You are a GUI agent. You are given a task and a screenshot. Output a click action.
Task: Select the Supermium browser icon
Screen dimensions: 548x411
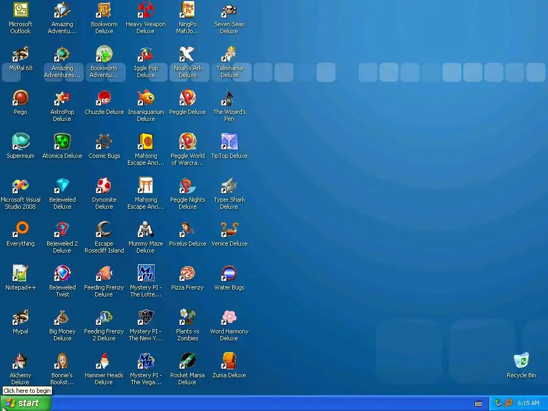click(20, 141)
